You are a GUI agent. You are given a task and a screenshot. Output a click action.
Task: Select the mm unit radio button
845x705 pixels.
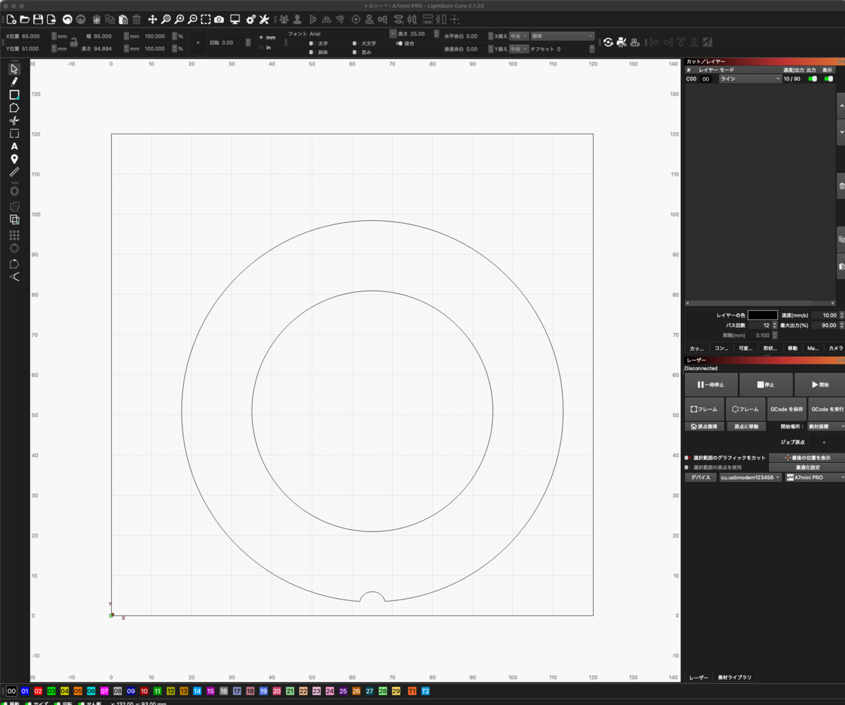261,37
